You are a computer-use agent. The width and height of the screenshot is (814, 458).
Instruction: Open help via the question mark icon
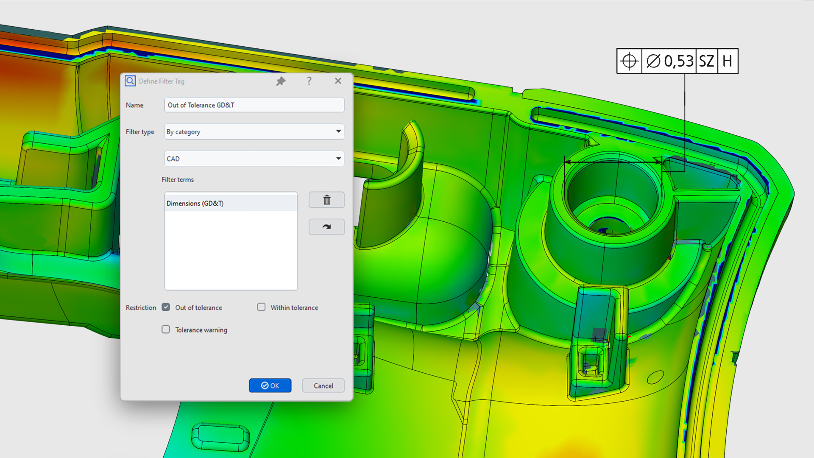(309, 81)
